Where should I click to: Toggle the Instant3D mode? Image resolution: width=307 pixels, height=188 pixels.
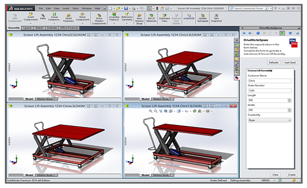point(189,17)
